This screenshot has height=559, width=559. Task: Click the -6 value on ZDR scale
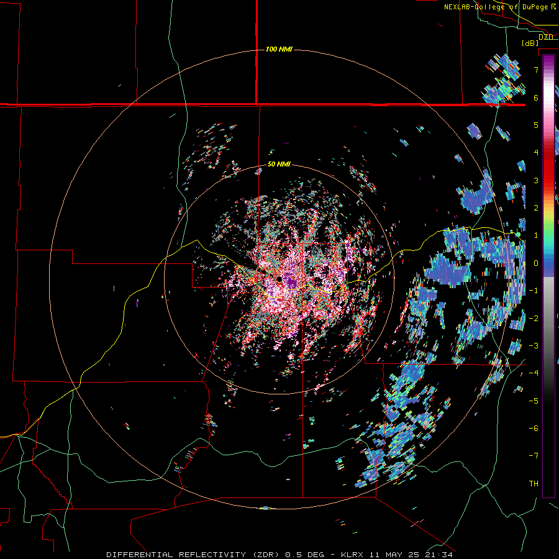pos(534,429)
